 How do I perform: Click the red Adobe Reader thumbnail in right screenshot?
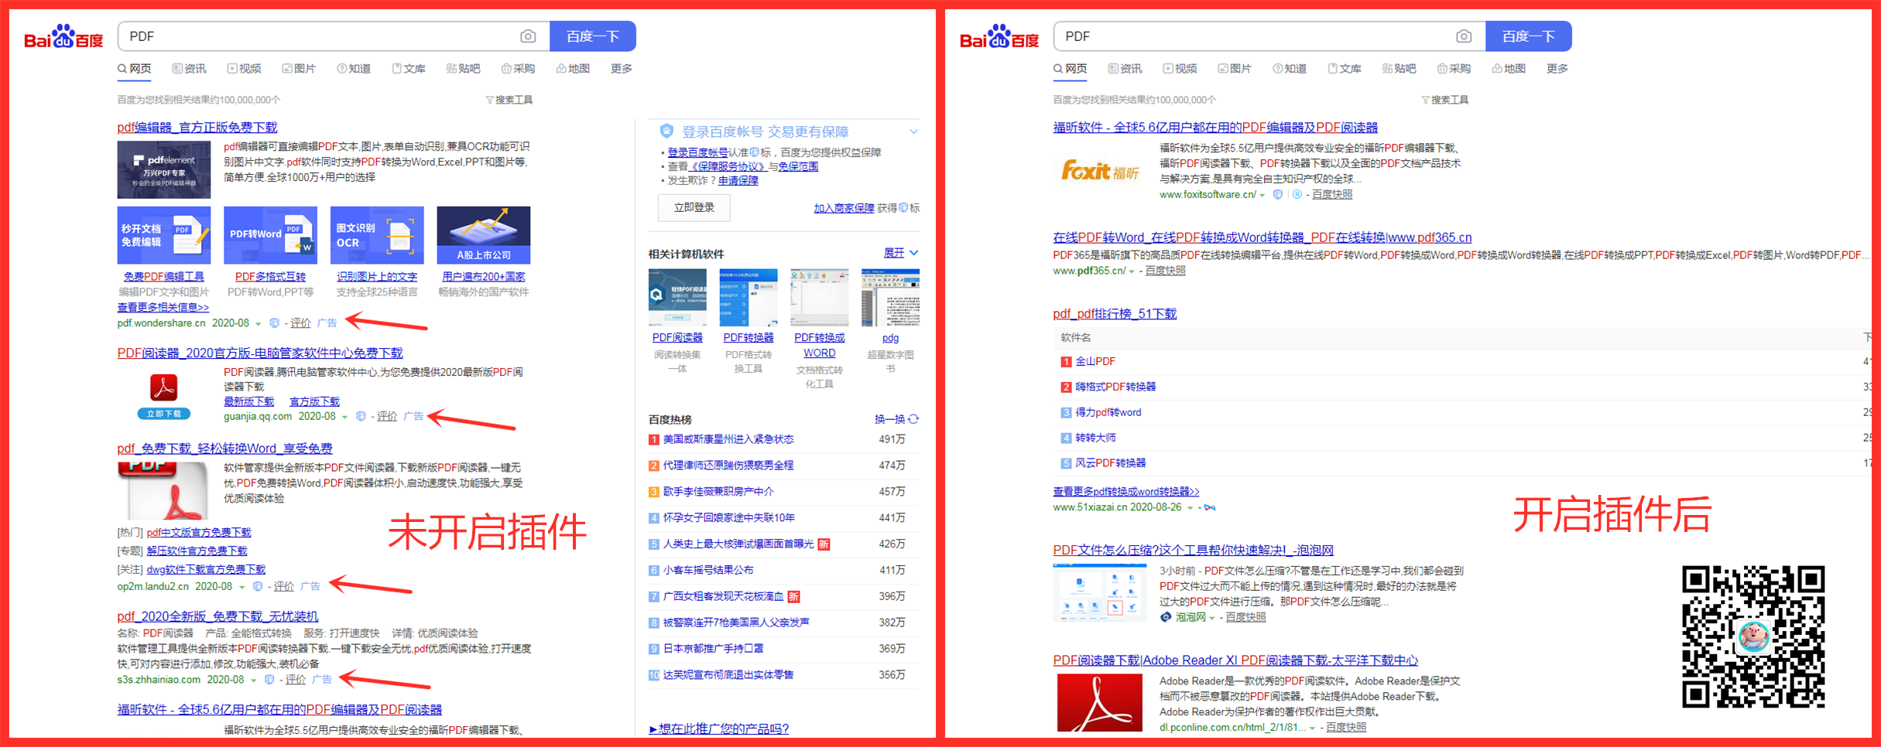point(1099,702)
